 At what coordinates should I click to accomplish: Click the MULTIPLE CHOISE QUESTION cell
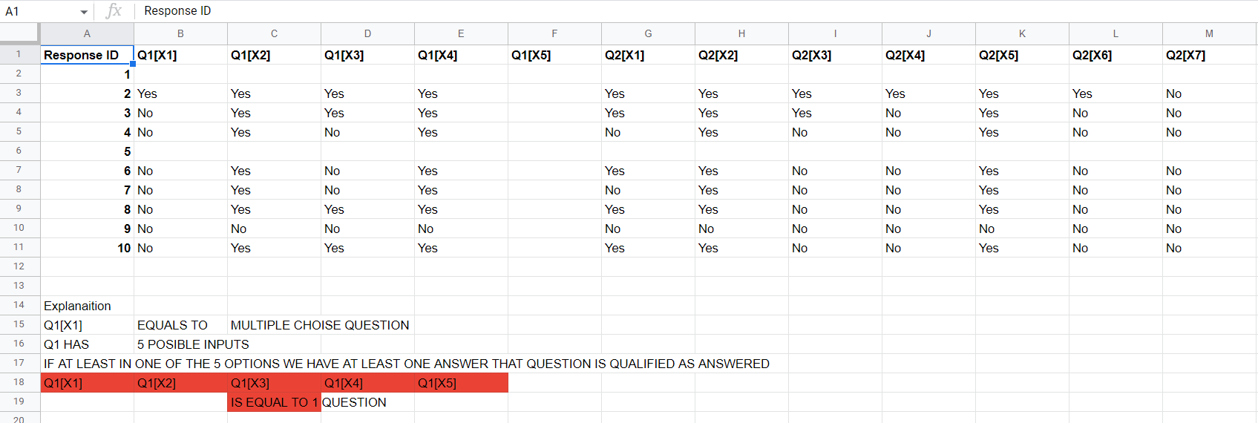click(x=320, y=325)
